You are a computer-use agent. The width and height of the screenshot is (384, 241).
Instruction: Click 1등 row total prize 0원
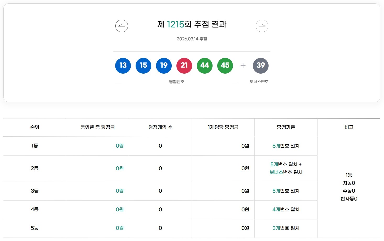click(120, 146)
